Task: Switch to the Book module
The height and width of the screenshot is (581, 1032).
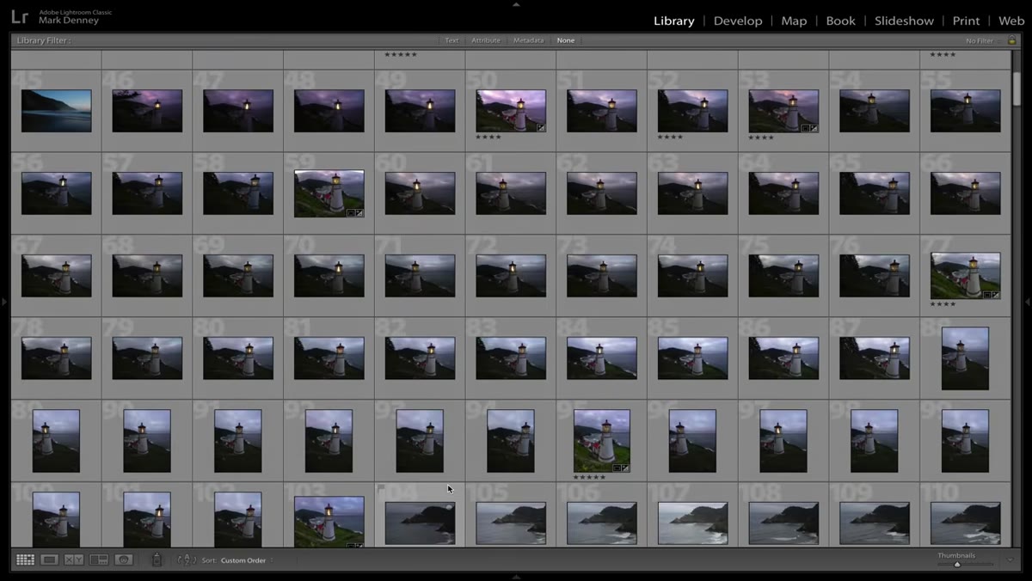Action: point(841,21)
